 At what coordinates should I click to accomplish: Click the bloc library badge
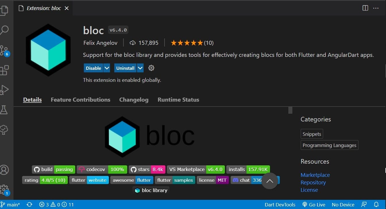tap(151, 190)
